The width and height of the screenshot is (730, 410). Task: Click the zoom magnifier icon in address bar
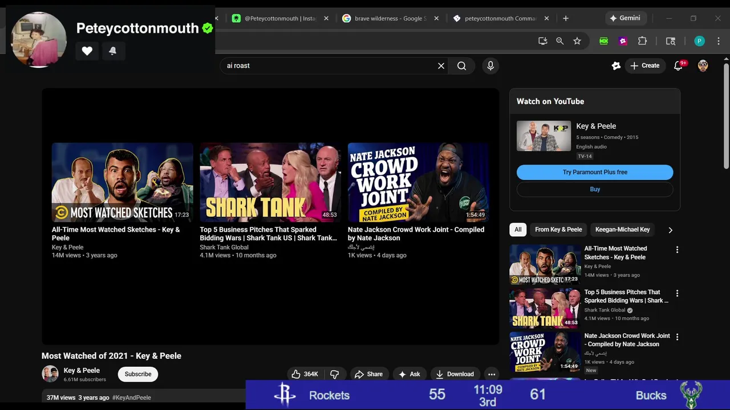[560, 41]
